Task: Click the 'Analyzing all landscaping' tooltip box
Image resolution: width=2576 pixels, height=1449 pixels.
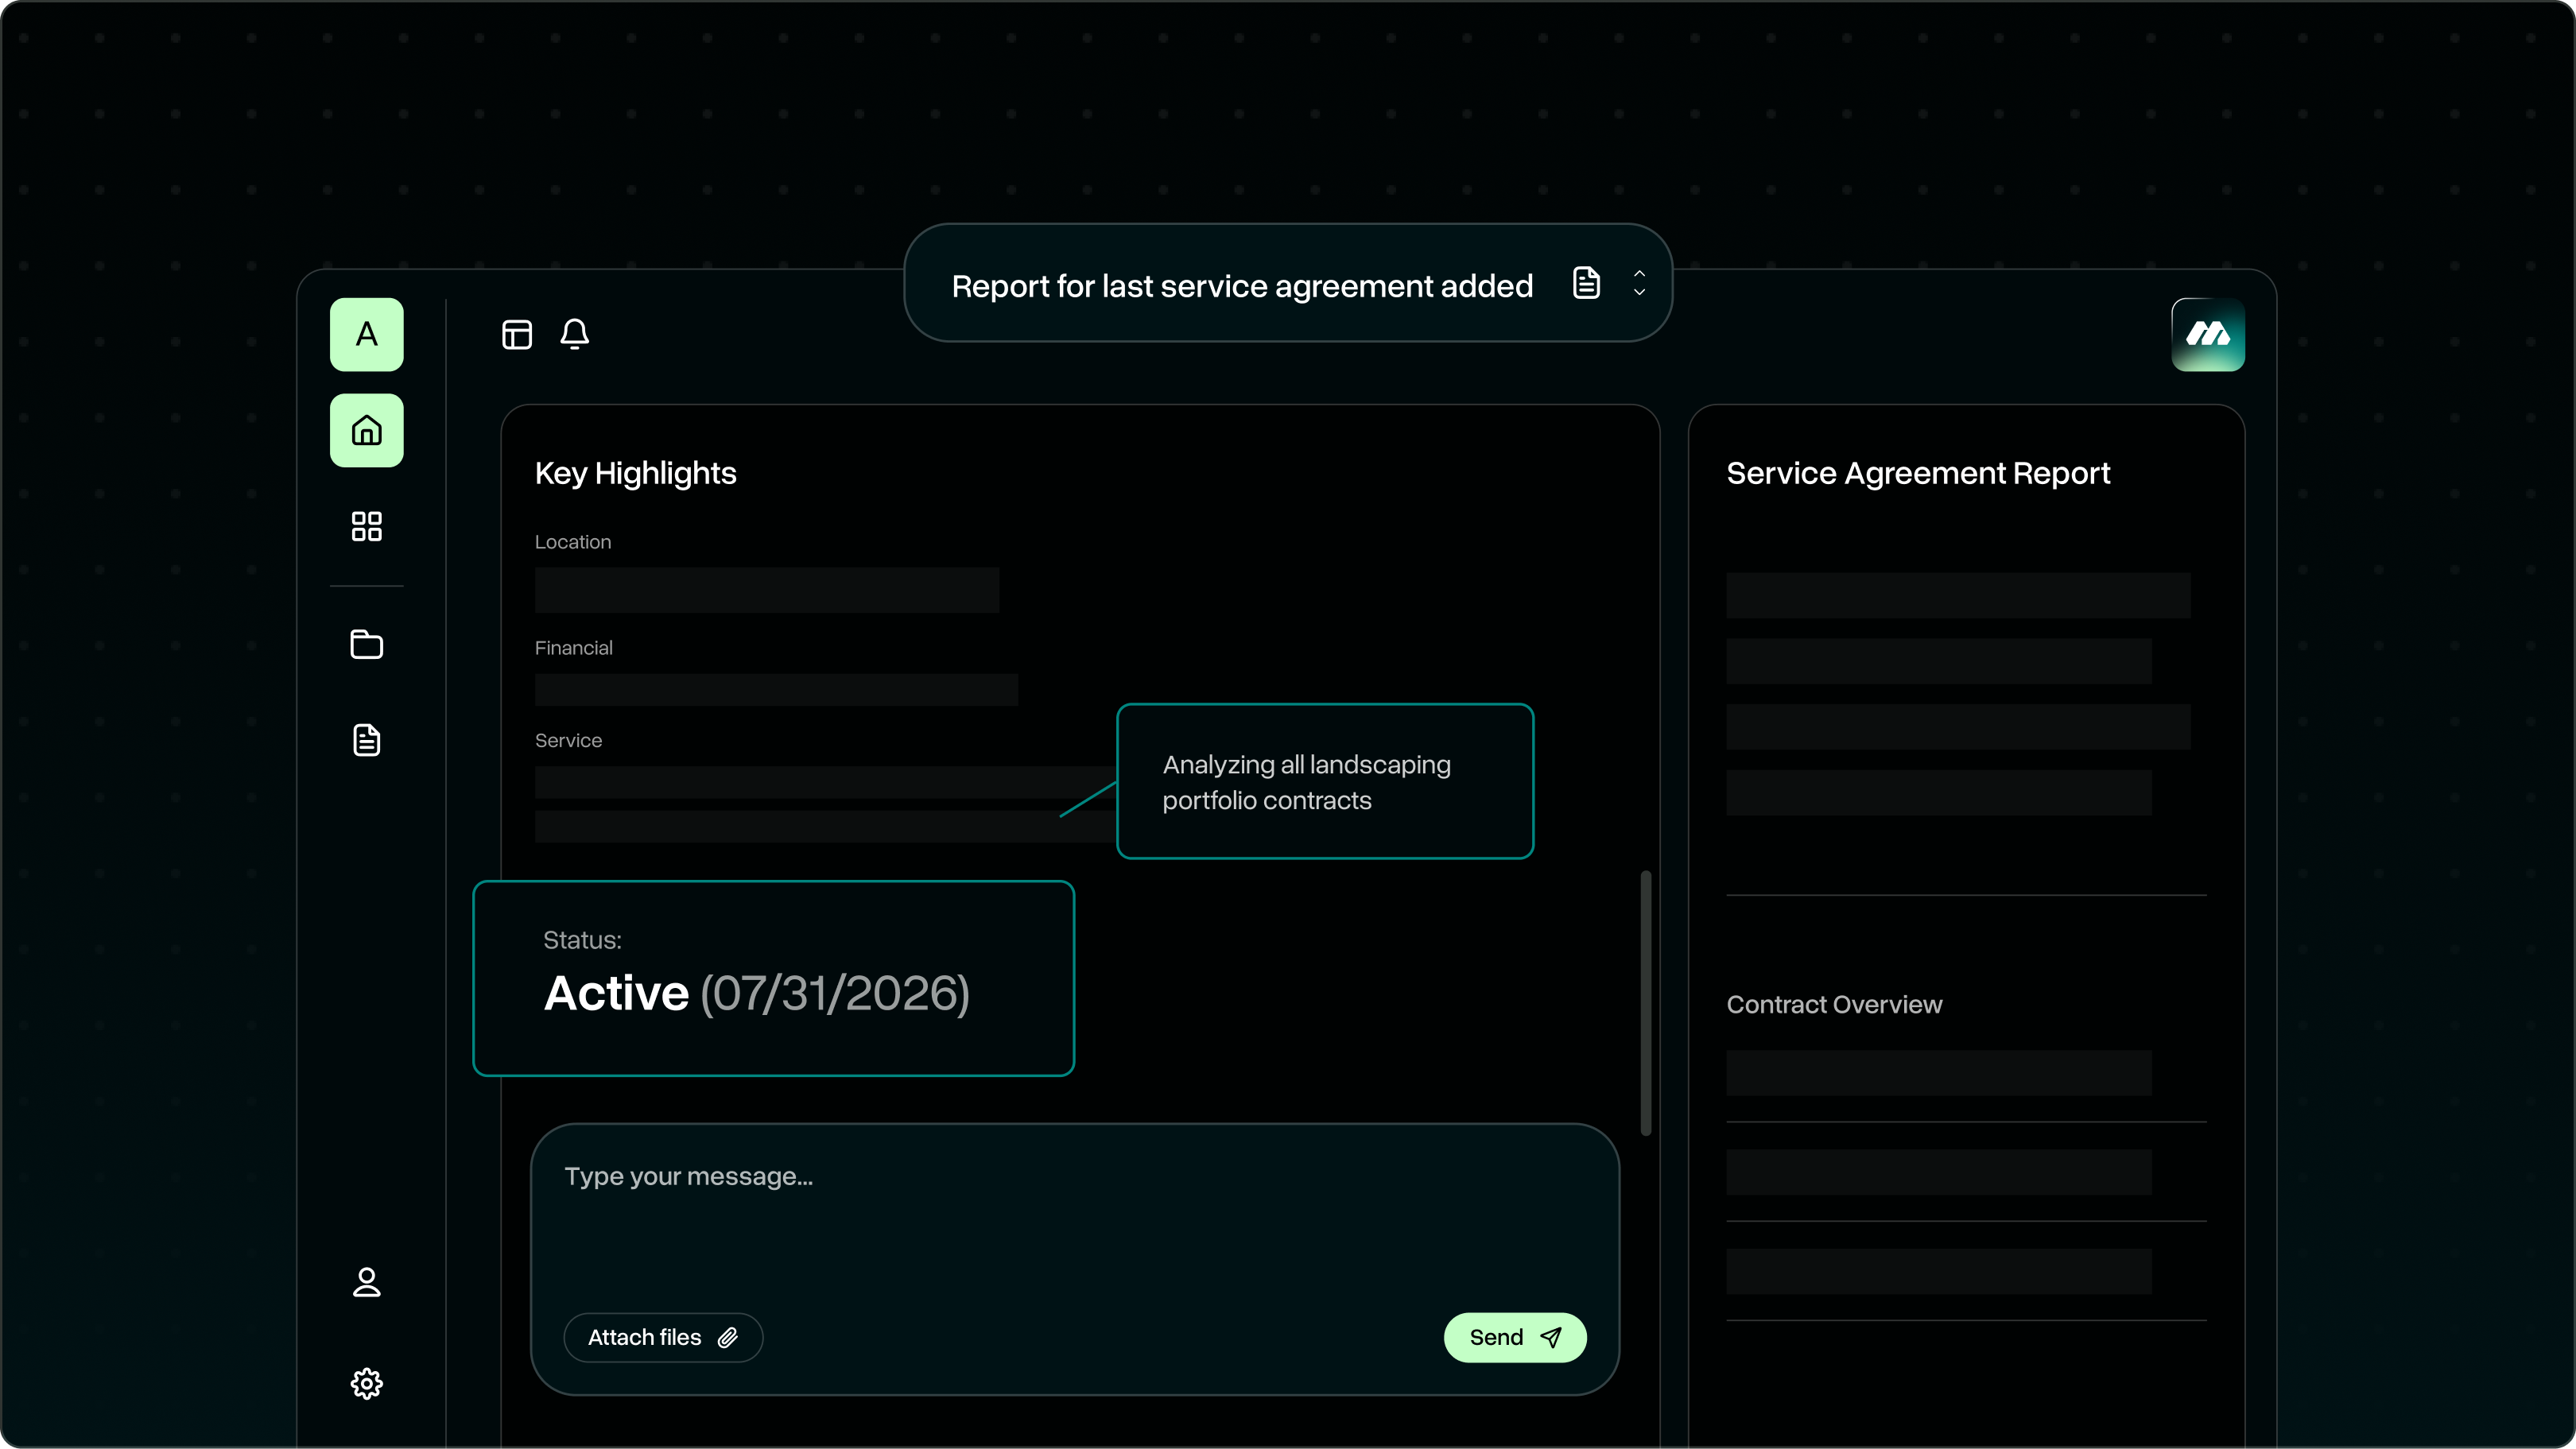Action: 1324,781
